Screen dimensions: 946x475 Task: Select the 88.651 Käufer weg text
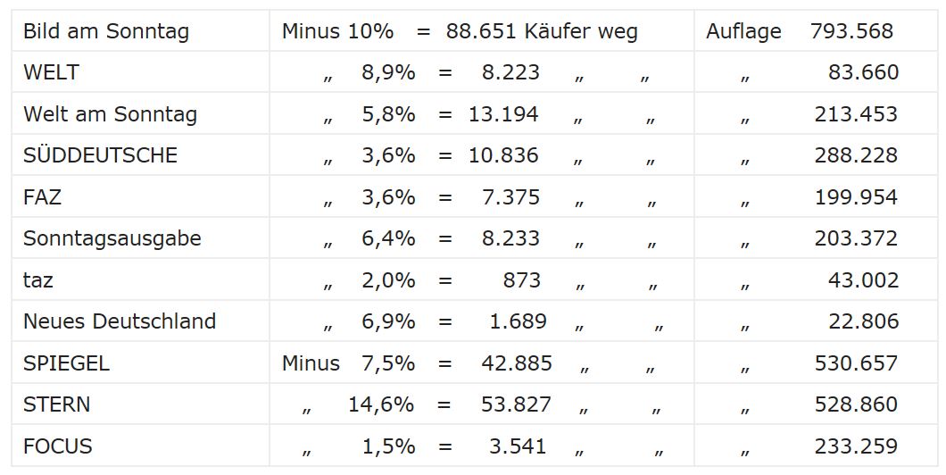click(x=542, y=31)
